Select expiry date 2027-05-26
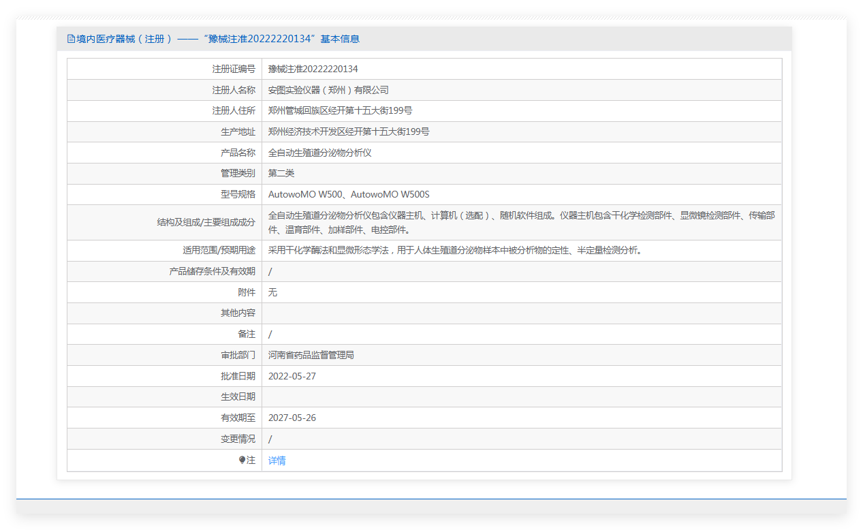This screenshot has width=863, height=530. pyautogui.click(x=292, y=418)
